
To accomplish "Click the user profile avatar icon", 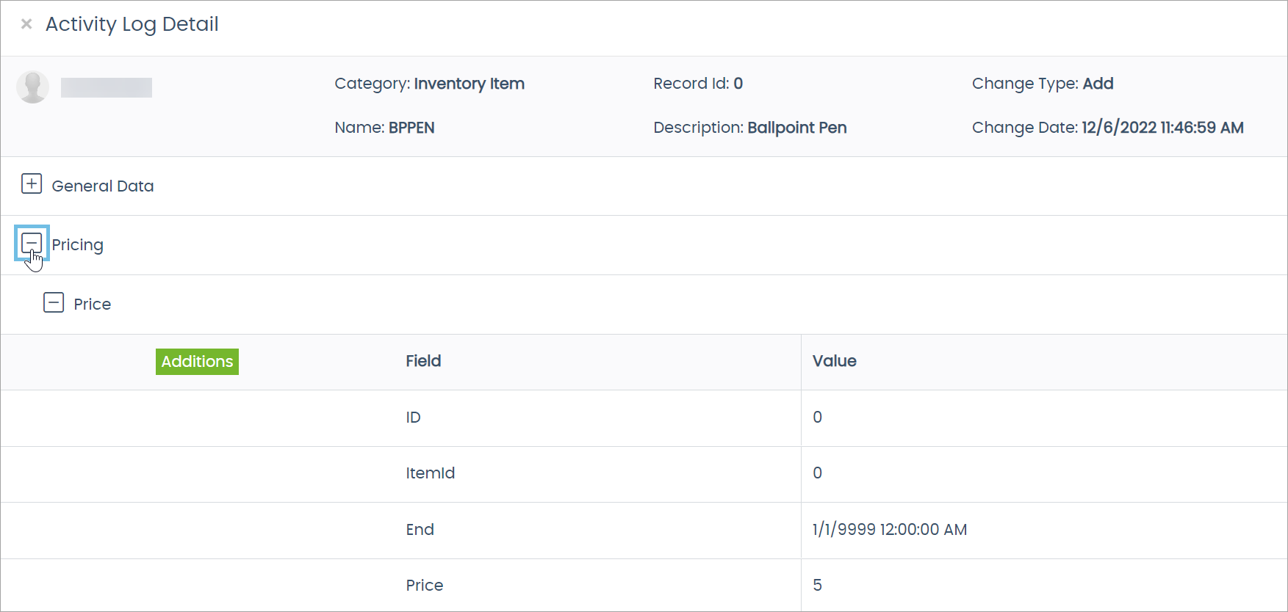I will [x=32, y=87].
